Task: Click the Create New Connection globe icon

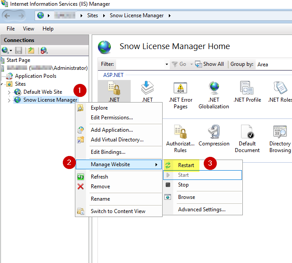Action: click(x=5, y=50)
